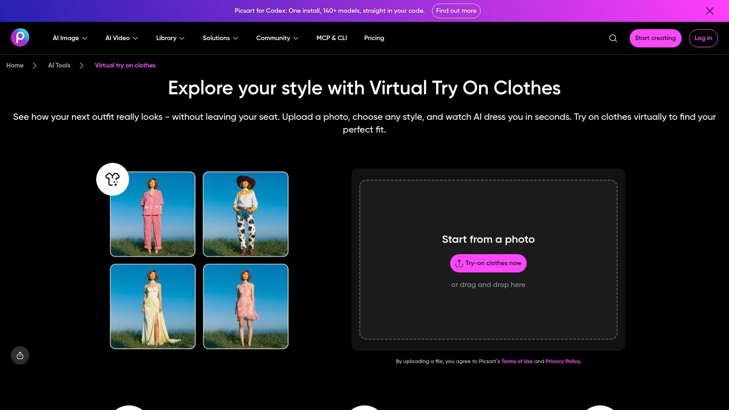The height and width of the screenshot is (410, 729).
Task: Expand the AI Image dropdown
Action: tap(70, 38)
